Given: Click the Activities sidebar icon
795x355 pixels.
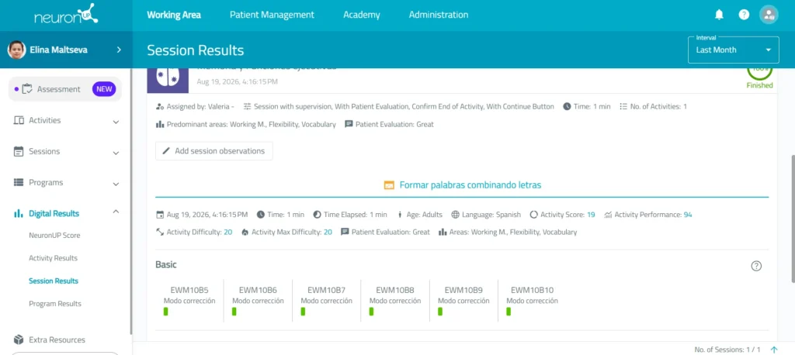Looking at the screenshot, I should (x=19, y=120).
